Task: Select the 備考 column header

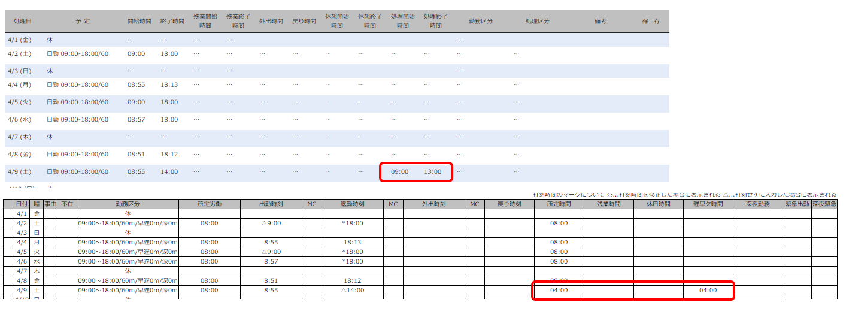Action: click(600, 21)
